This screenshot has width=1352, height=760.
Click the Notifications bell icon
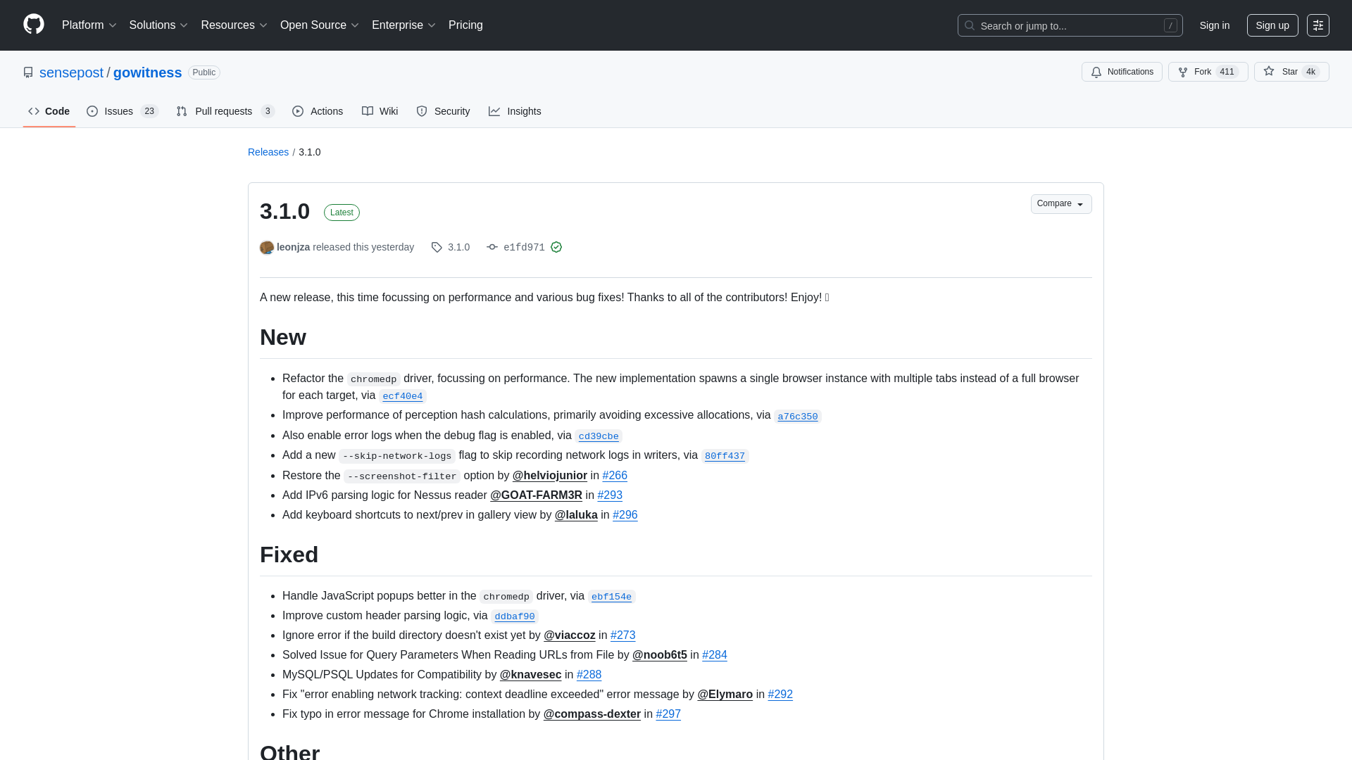tap(1097, 72)
